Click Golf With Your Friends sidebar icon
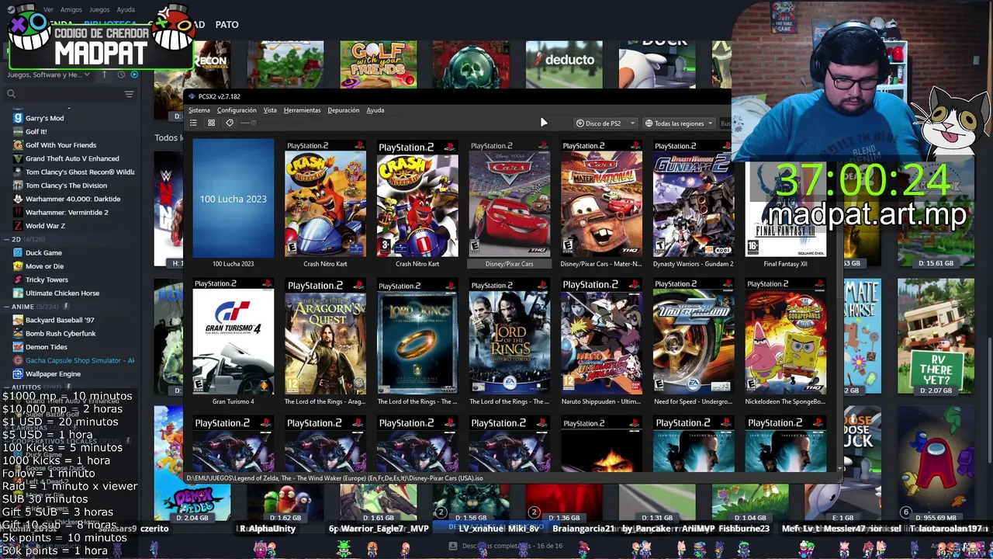 (x=18, y=145)
